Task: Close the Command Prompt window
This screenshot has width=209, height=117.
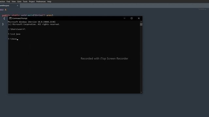Action: 139,18
